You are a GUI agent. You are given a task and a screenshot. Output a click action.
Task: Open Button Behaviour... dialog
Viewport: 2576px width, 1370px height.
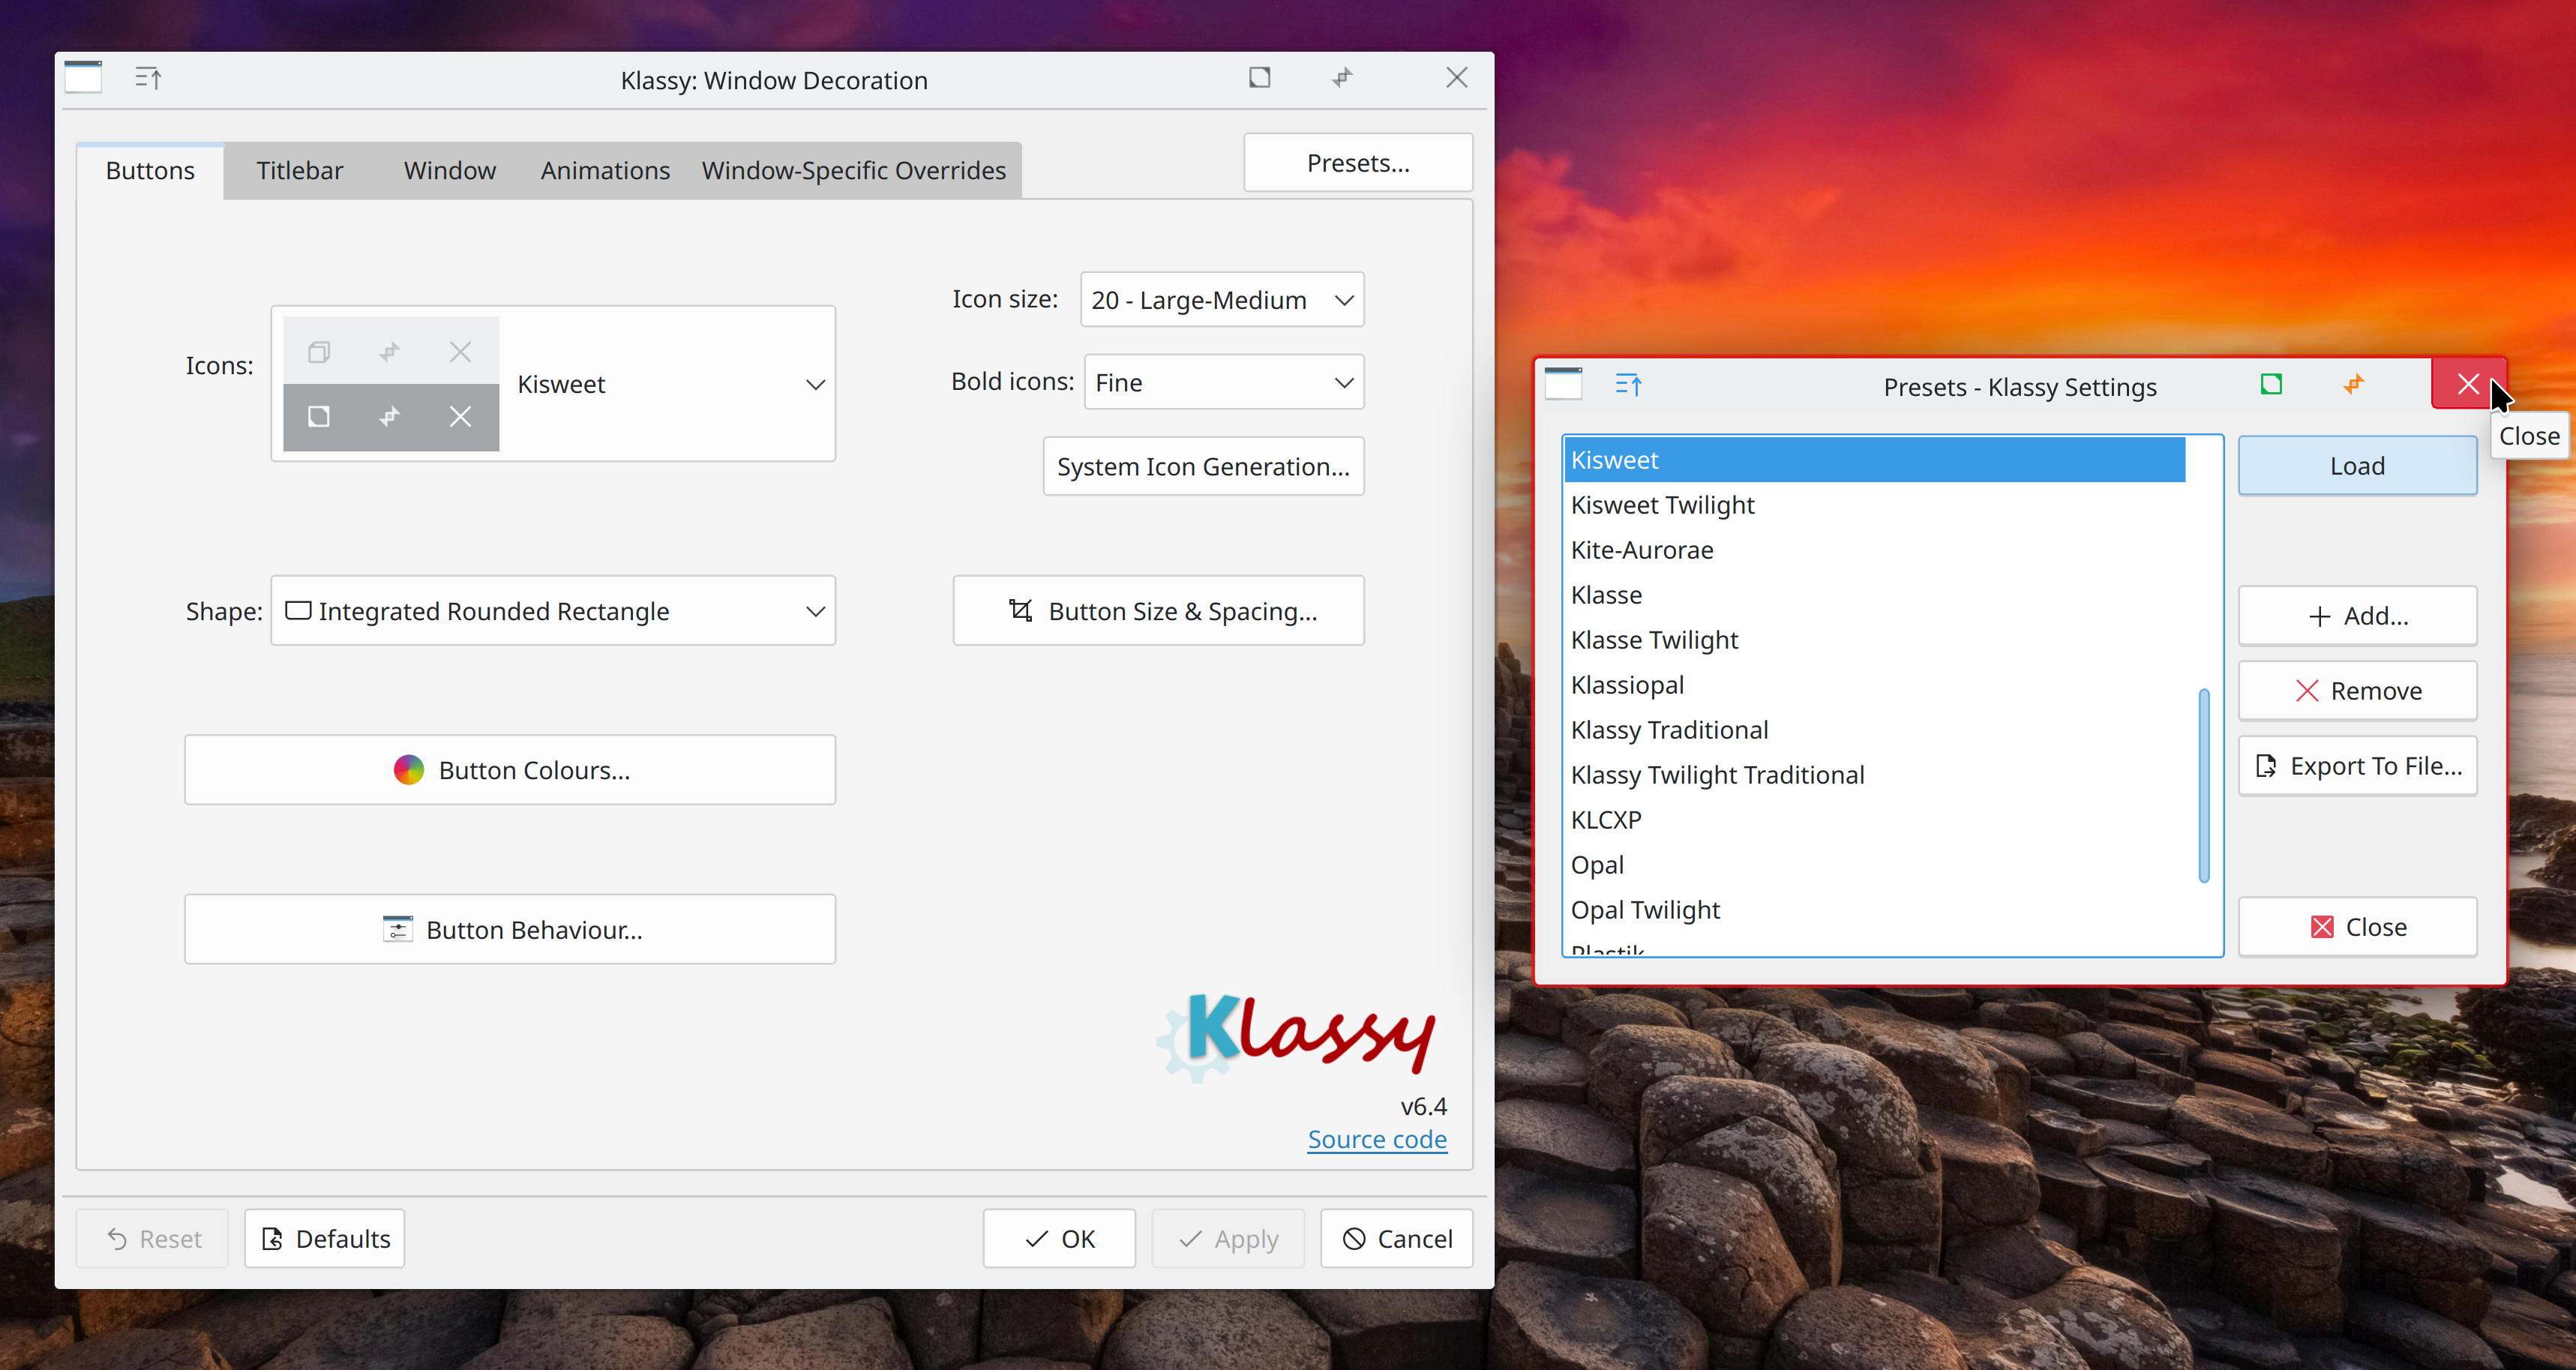pos(510,930)
